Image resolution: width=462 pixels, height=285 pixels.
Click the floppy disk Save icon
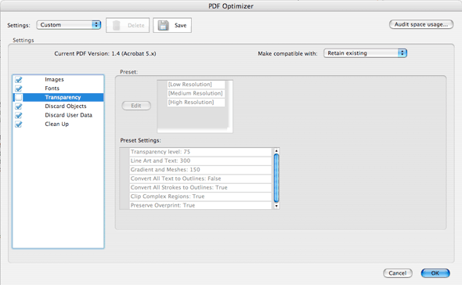pyautogui.click(x=163, y=25)
